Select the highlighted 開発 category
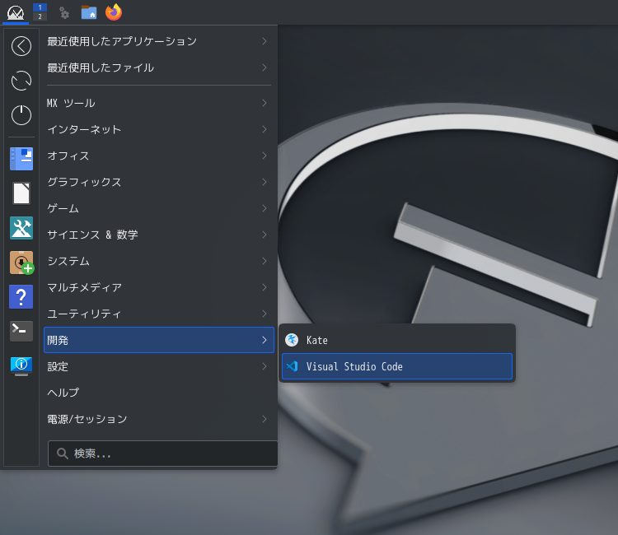The image size is (618, 535). pyautogui.click(x=159, y=340)
